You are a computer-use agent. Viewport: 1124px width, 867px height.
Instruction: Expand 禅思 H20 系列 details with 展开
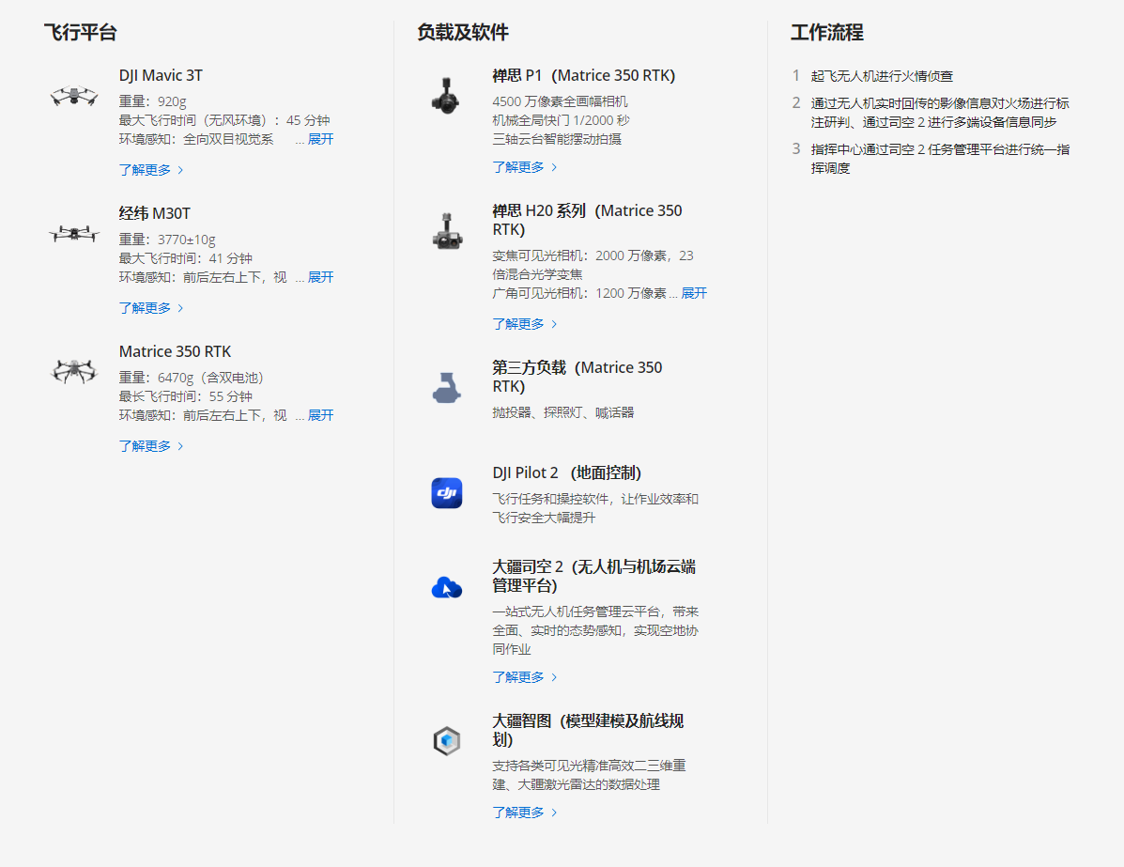[x=694, y=293]
